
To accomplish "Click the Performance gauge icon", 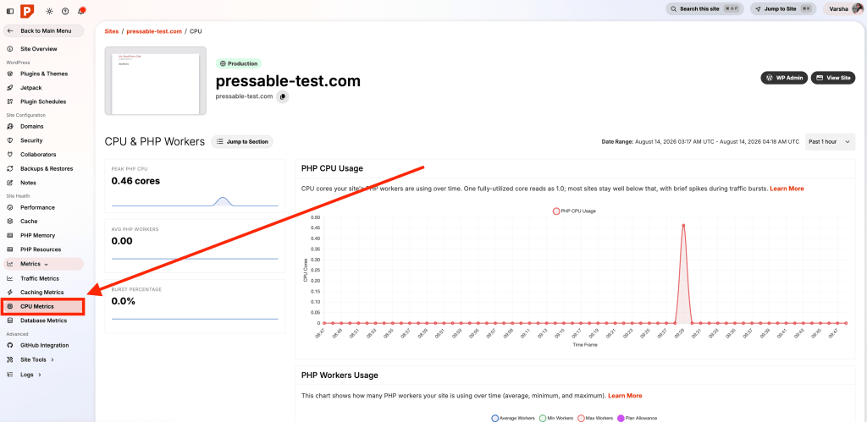I will point(10,208).
